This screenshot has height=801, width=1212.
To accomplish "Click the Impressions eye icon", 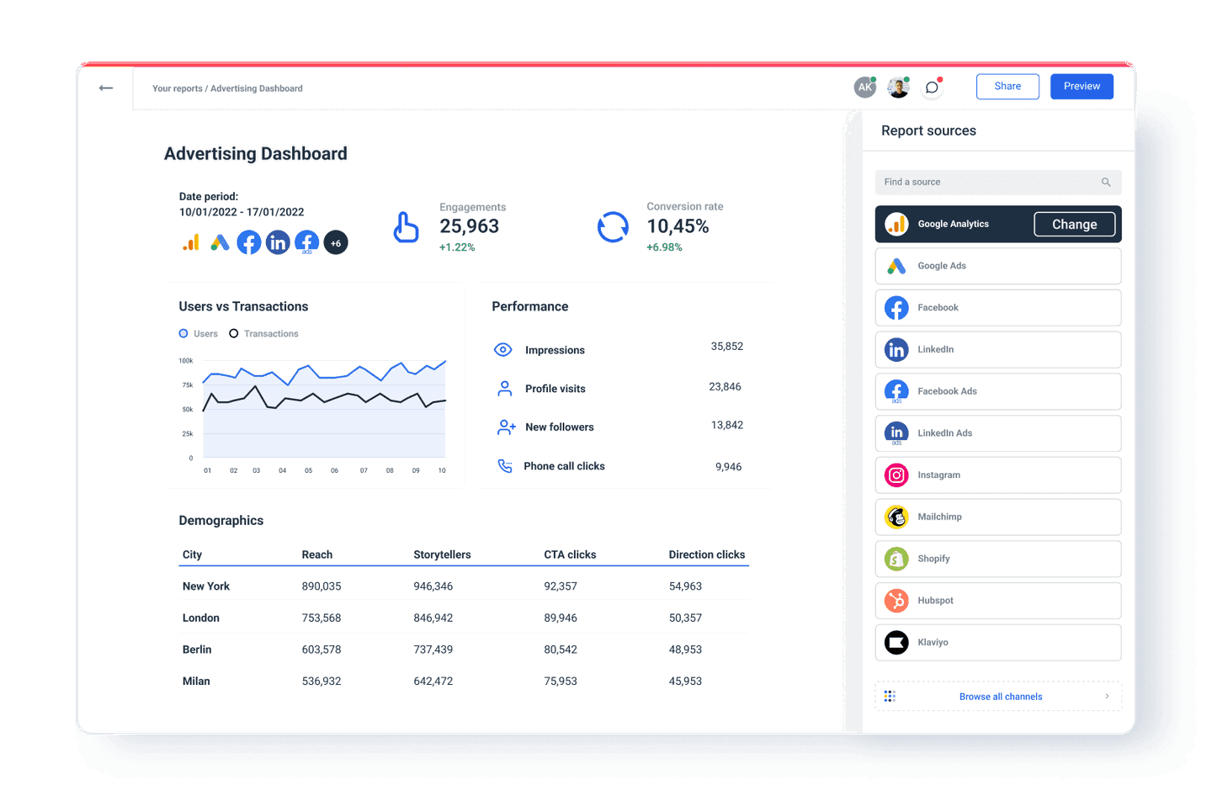I will (503, 349).
